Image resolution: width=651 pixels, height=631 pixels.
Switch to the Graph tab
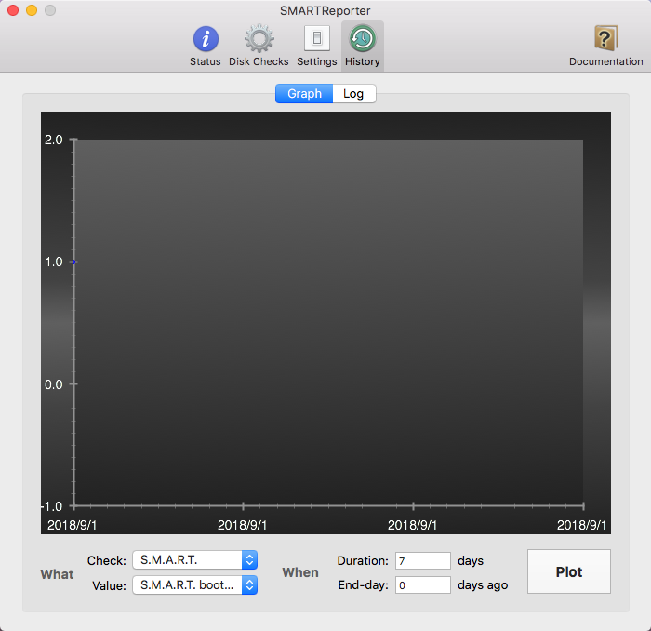click(x=304, y=93)
